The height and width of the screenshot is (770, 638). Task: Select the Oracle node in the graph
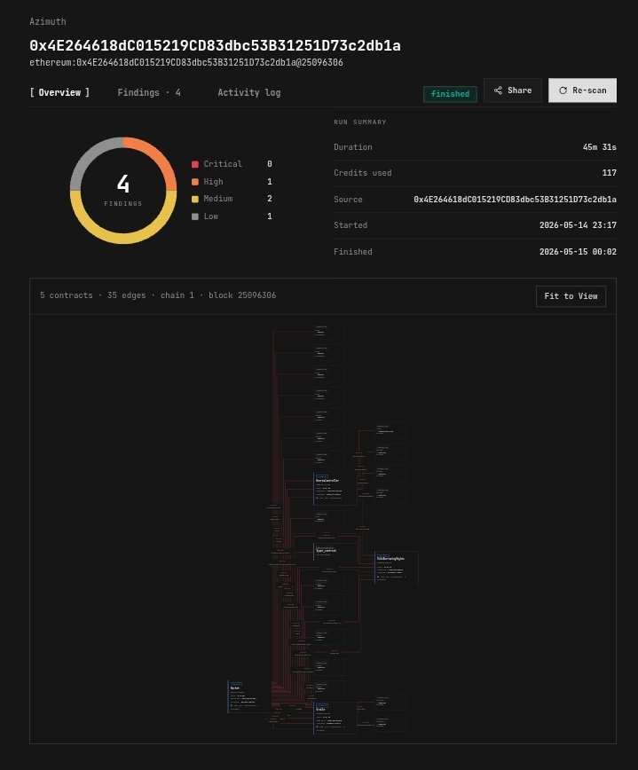335,718
